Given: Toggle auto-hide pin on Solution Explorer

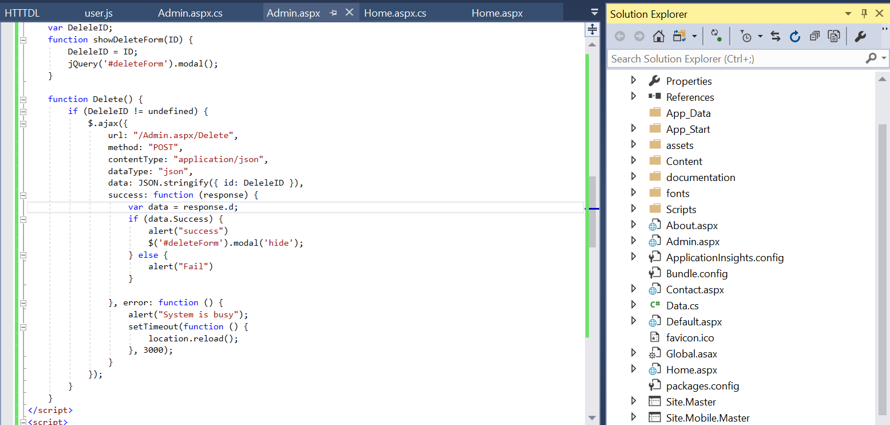Looking at the screenshot, I should click(x=864, y=14).
